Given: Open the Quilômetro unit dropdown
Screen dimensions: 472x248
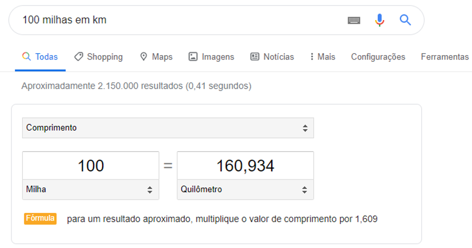Looking at the screenshot, I should tap(245, 190).
